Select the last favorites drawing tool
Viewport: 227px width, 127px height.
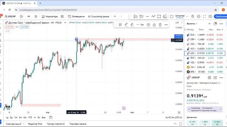pyautogui.click(x=165, y=17)
